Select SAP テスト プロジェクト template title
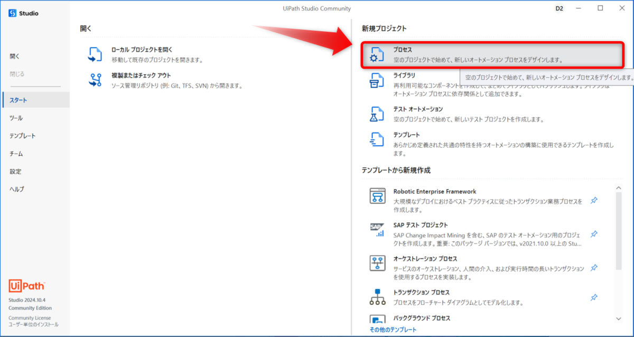 421,225
